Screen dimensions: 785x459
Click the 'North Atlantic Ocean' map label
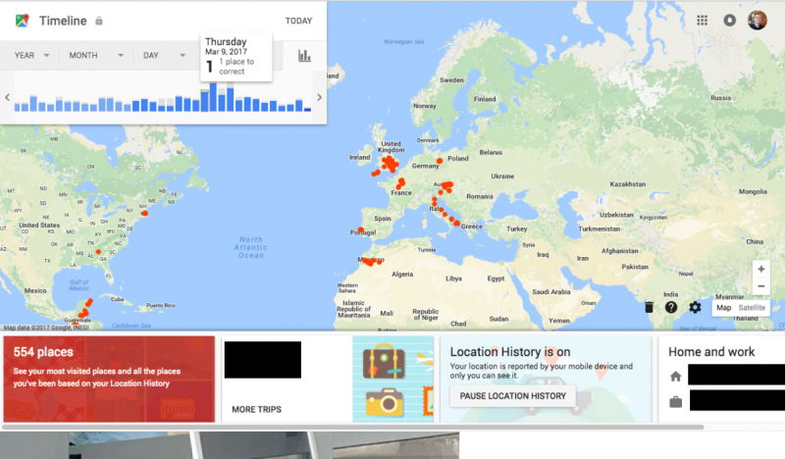tap(251, 247)
